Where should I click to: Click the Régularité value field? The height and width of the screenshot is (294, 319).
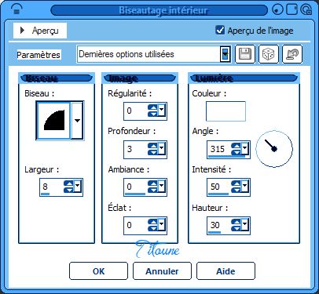(x=136, y=111)
